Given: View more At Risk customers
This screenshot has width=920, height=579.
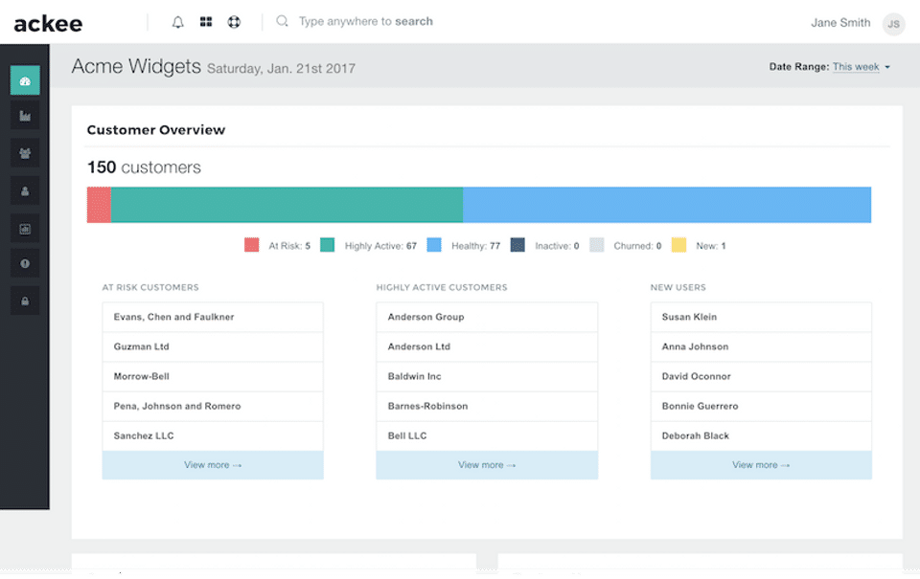Looking at the screenshot, I should tap(213, 465).
